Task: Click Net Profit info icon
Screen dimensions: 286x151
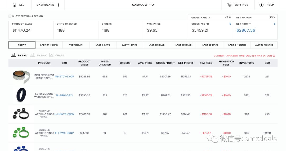Action: [x=275, y=24]
